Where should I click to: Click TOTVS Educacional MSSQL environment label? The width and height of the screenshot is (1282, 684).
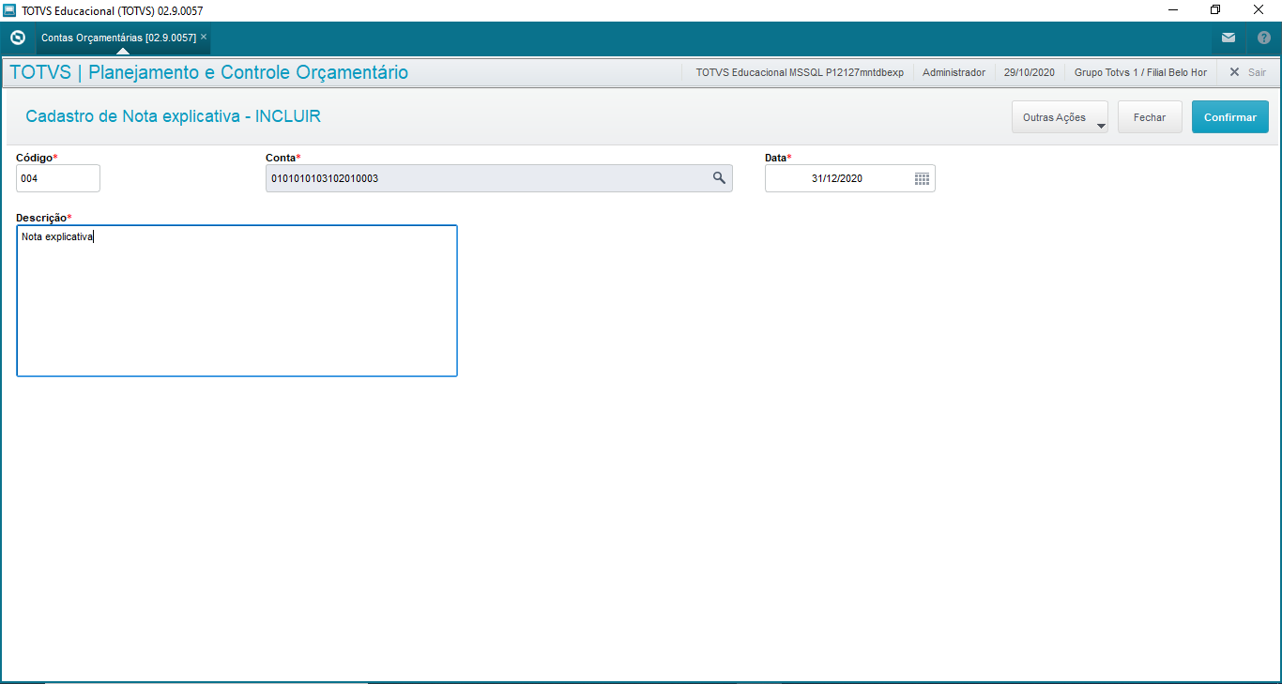click(x=800, y=72)
